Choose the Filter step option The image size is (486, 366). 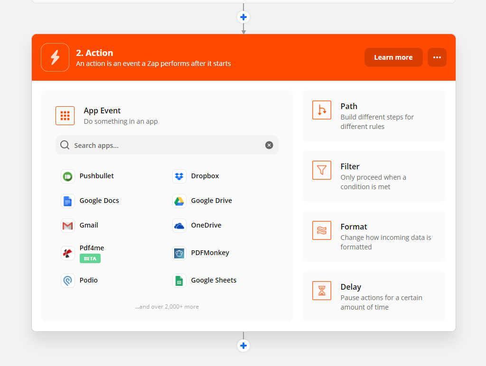coord(374,176)
